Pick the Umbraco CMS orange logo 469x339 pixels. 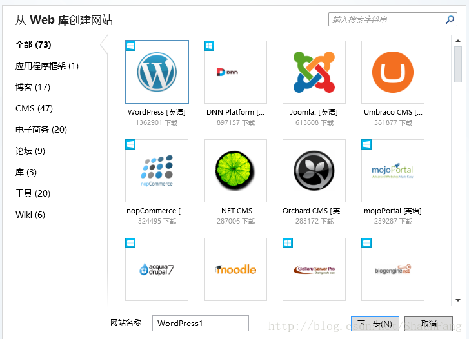pyautogui.click(x=393, y=72)
